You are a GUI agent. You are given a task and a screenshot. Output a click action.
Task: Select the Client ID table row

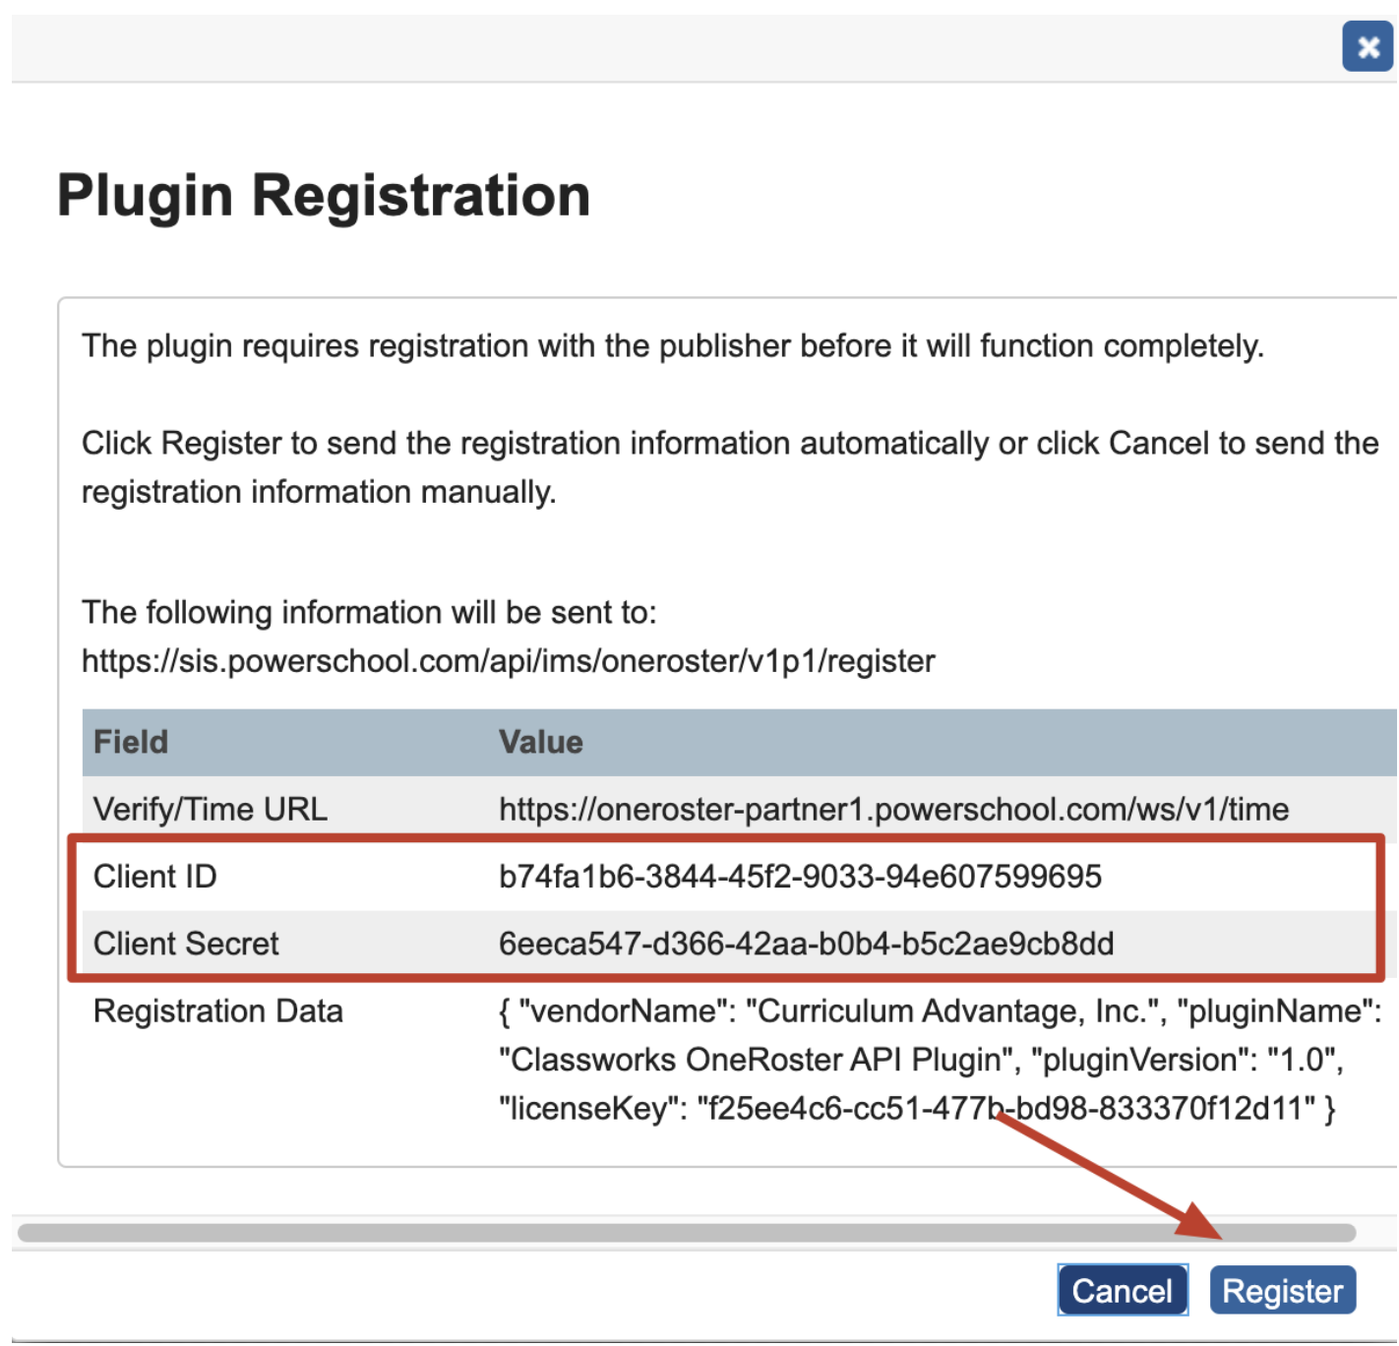click(689, 876)
